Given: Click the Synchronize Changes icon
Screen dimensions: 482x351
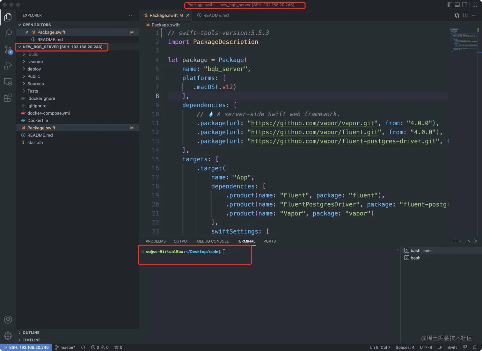Looking at the screenshot, I should [83, 347].
